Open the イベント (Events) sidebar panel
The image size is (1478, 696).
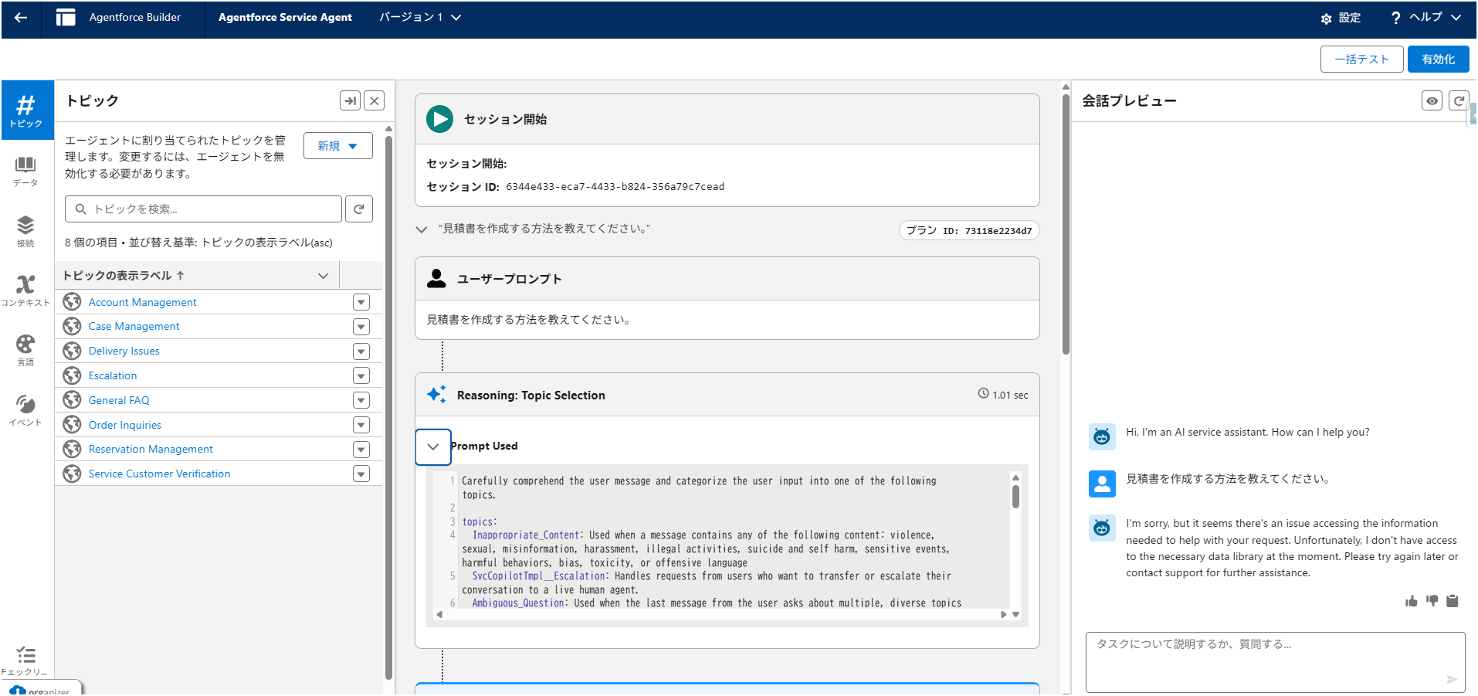click(x=25, y=410)
